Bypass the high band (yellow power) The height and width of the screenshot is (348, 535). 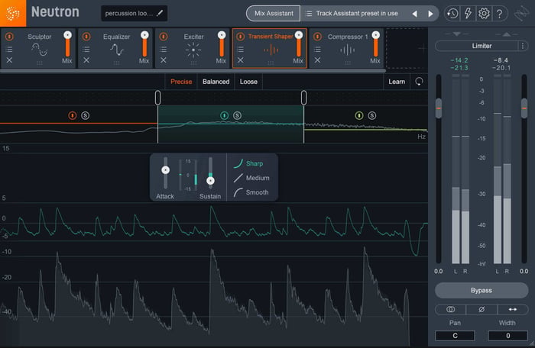click(359, 115)
